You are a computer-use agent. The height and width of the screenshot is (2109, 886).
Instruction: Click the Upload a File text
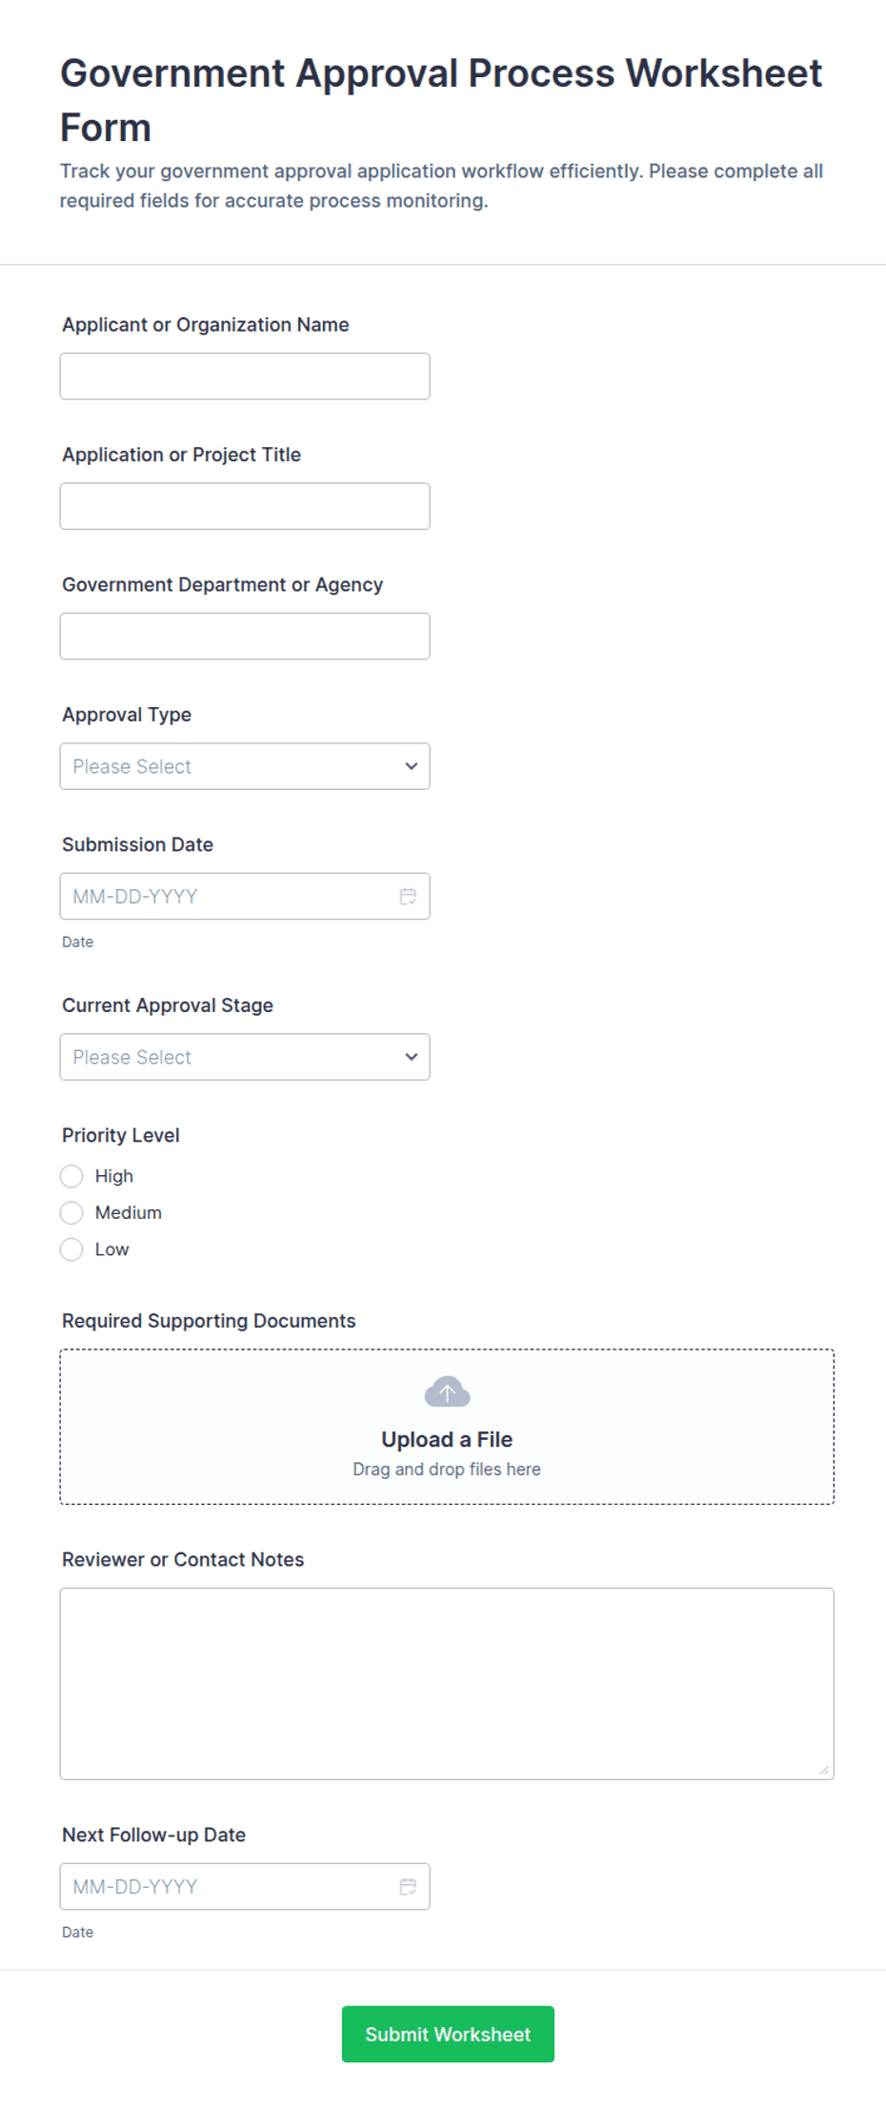pos(447,1439)
